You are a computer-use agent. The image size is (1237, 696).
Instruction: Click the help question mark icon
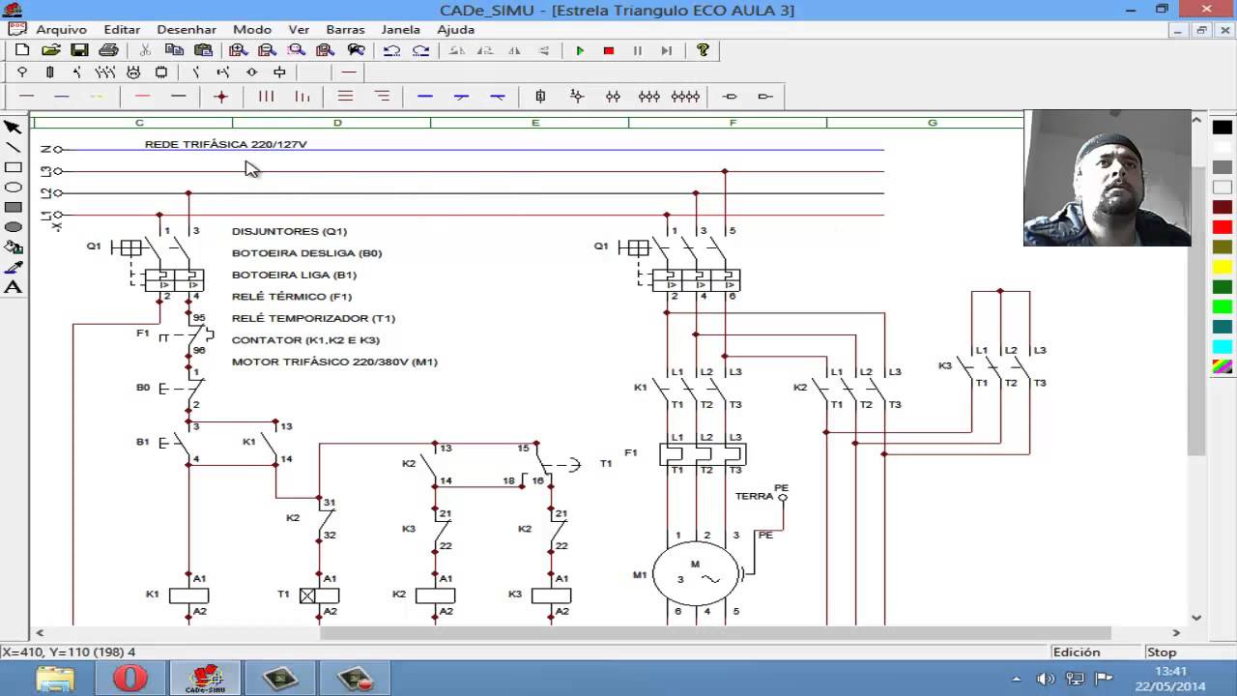[703, 50]
